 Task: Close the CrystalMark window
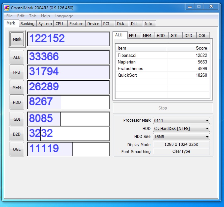click(211, 7)
